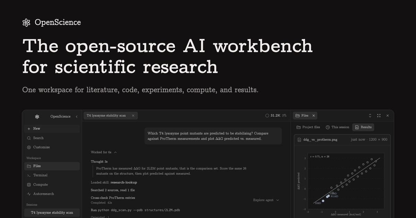Switch to the Project files tab
The height and width of the screenshot is (218, 416).
pos(308,127)
